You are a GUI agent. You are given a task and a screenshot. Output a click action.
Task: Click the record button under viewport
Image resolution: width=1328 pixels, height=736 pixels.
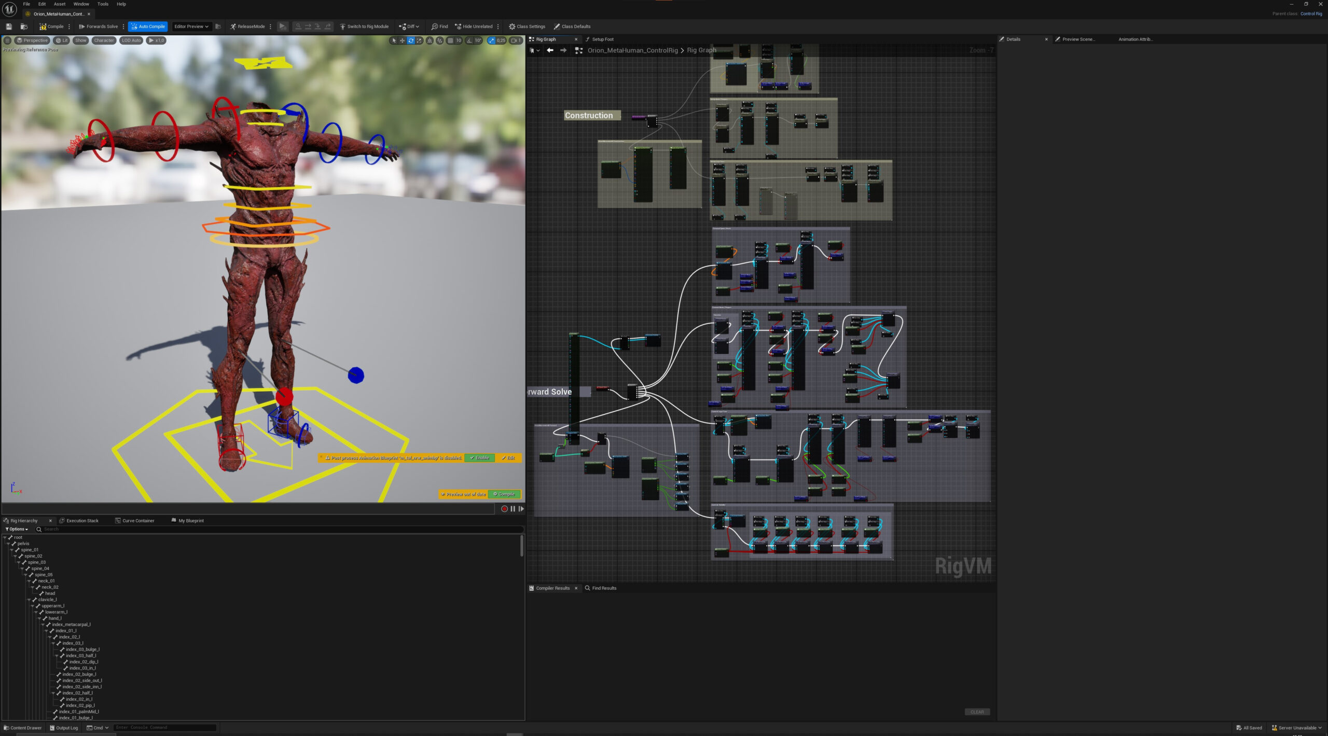(504, 509)
